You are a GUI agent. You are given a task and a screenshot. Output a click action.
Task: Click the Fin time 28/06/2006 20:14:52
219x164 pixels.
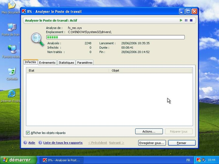tap(135, 52)
